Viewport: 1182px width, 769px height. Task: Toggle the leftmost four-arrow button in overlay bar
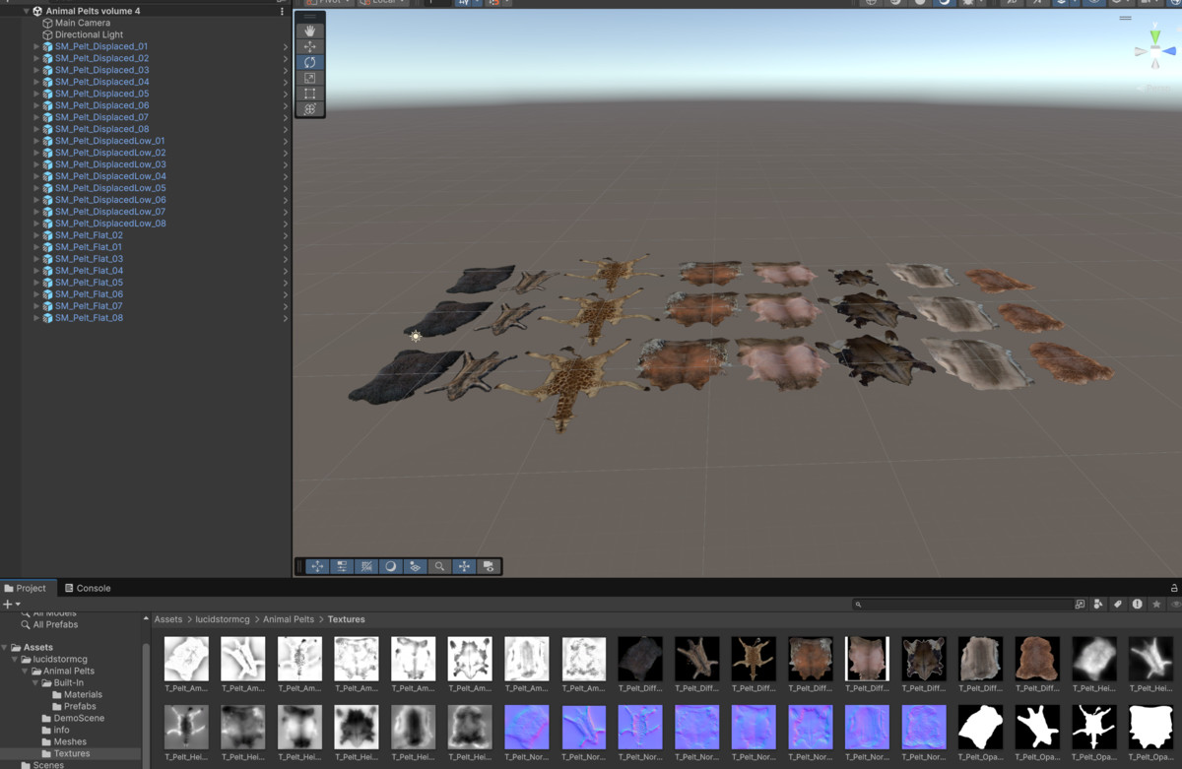[317, 566]
